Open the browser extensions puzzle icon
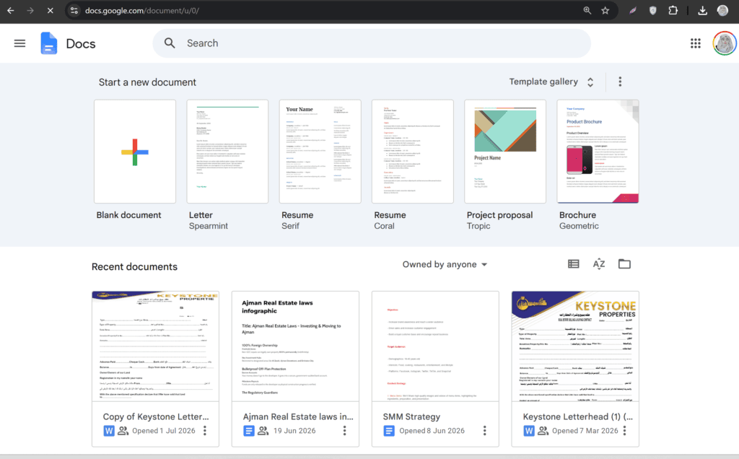Screen dimensions: 739x459 click(x=673, y=10)
